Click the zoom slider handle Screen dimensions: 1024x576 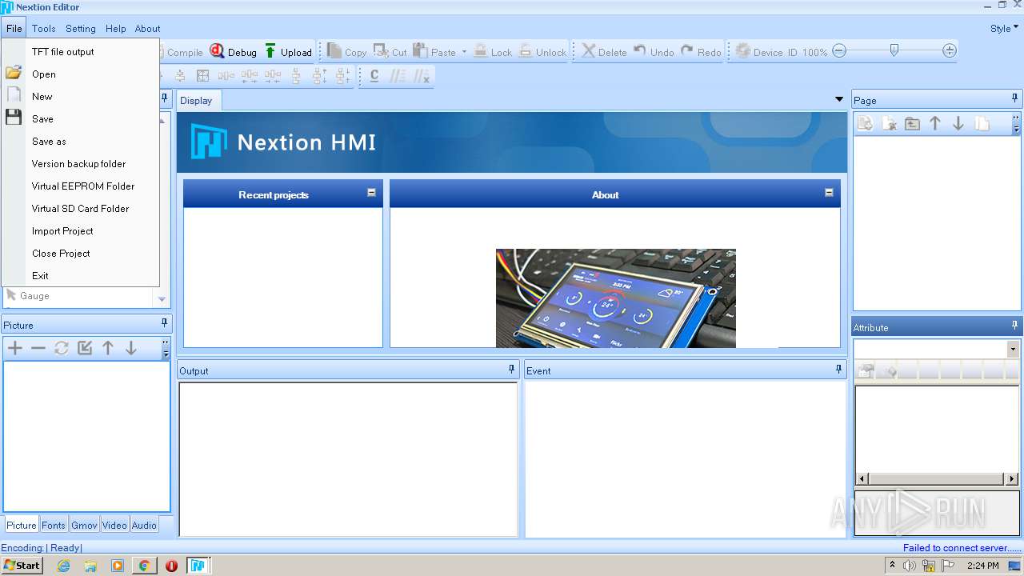[x=894, y=50]
